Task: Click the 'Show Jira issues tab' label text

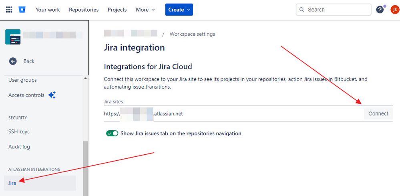Action: click(181, 133)
